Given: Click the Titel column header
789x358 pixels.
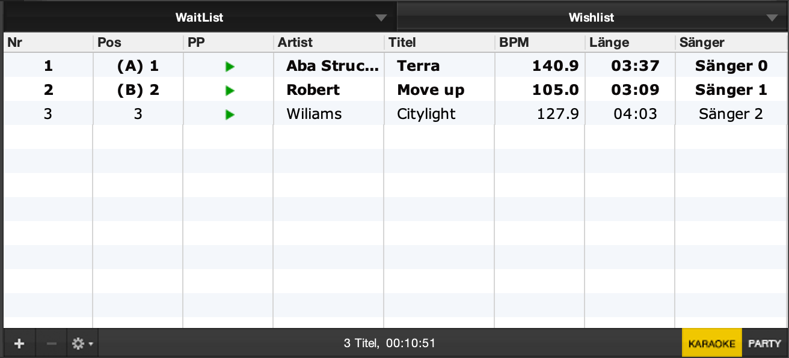Looking at the screenshot, I should tap(439, 43).
